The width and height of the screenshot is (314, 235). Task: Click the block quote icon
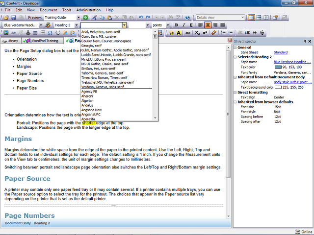pyautogui.click(x=255, y=33)
